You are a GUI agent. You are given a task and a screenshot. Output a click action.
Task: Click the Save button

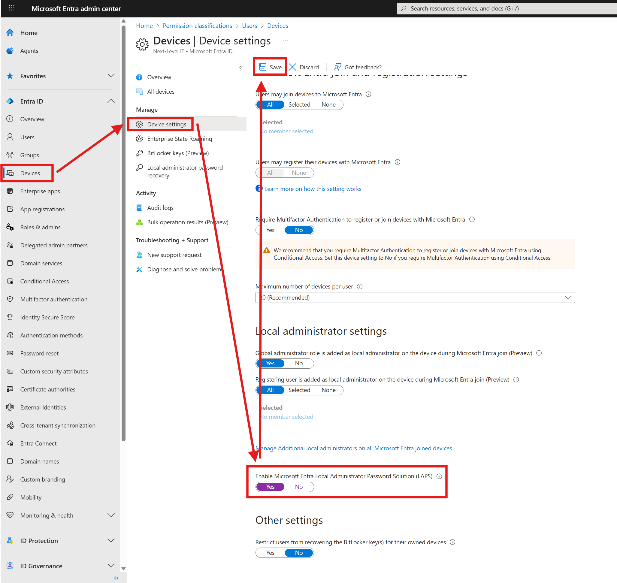270,67
